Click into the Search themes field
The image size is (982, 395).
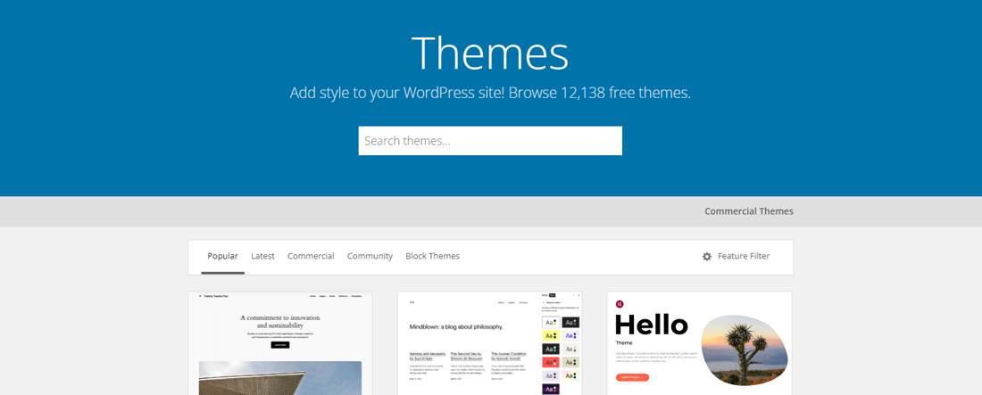pos(490,141)
